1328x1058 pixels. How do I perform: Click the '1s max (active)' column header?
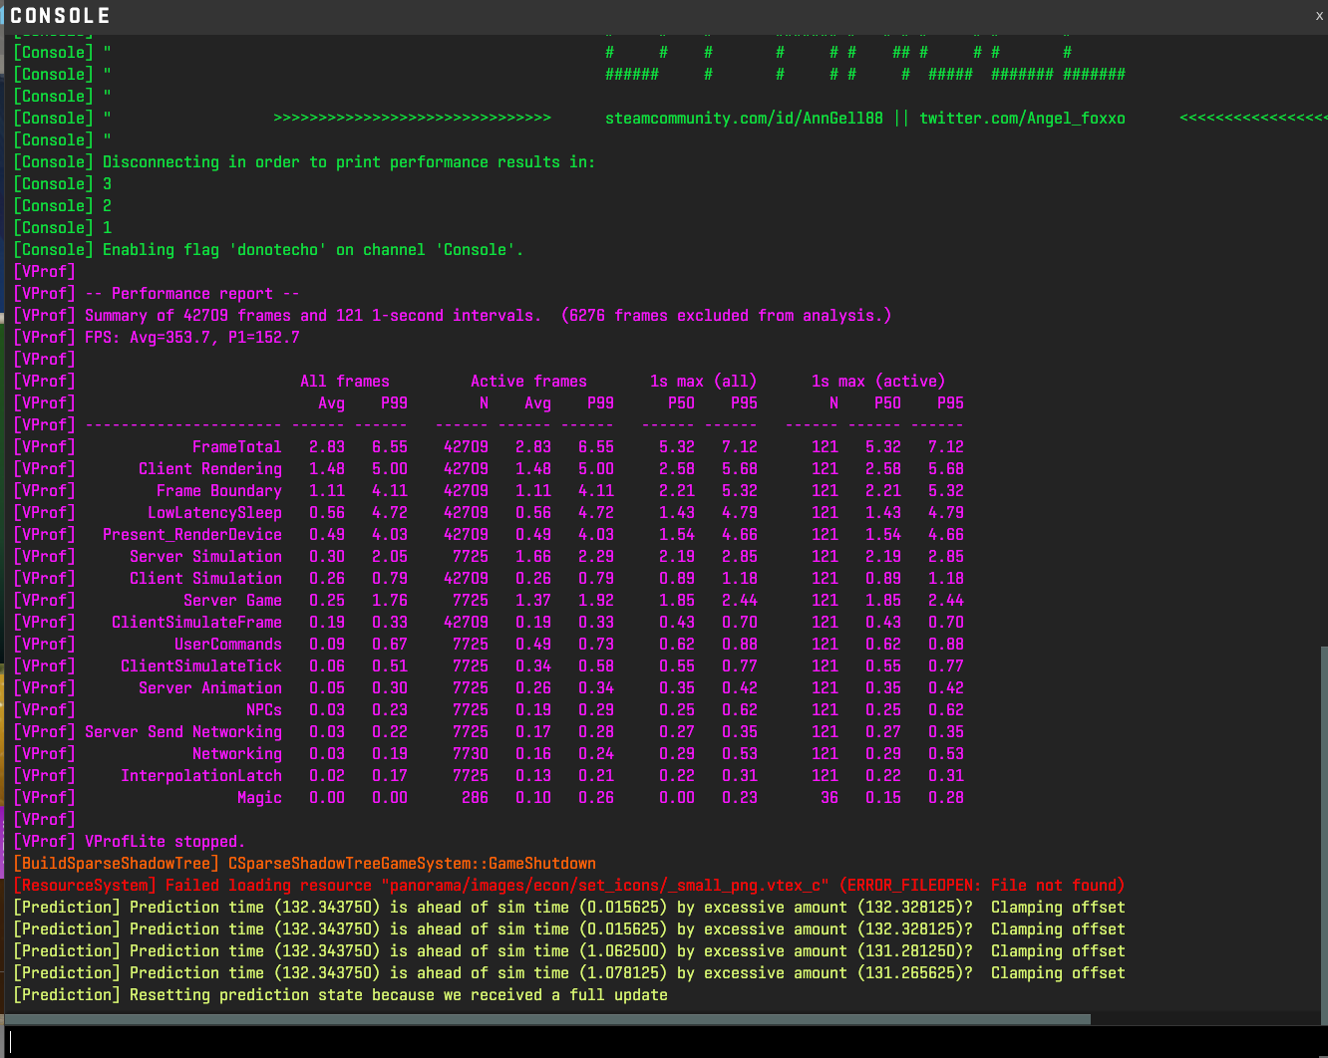tap(878, 382)
